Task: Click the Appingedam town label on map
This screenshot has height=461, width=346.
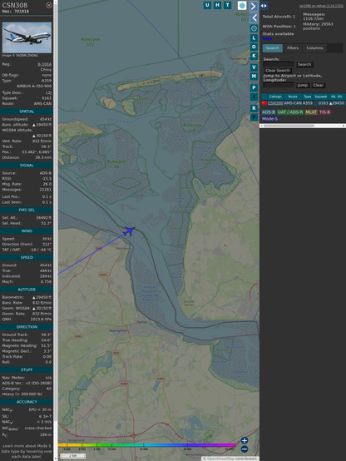Action: (118, 330)
